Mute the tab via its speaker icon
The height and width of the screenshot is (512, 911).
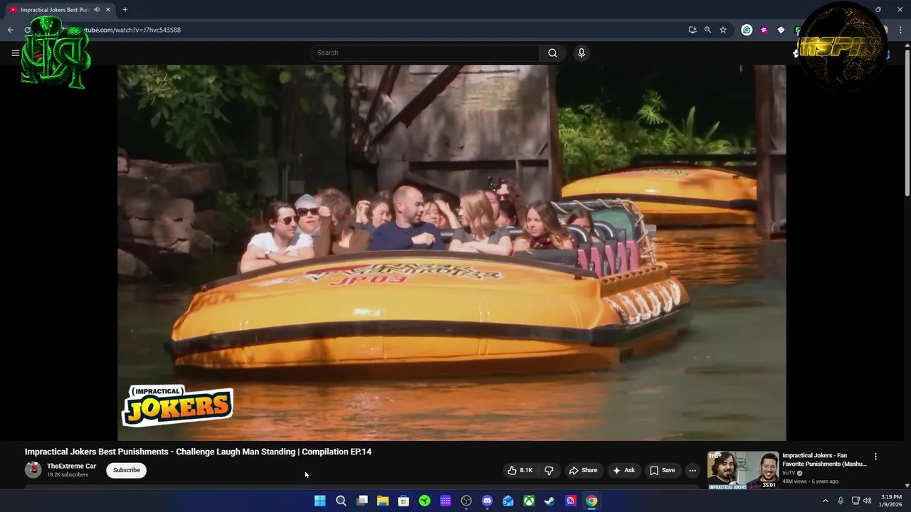click(x=97, y=10)
